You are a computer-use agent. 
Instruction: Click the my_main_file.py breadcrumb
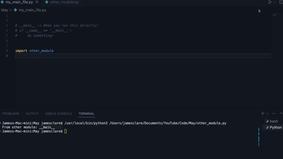(x=32, y=10)
